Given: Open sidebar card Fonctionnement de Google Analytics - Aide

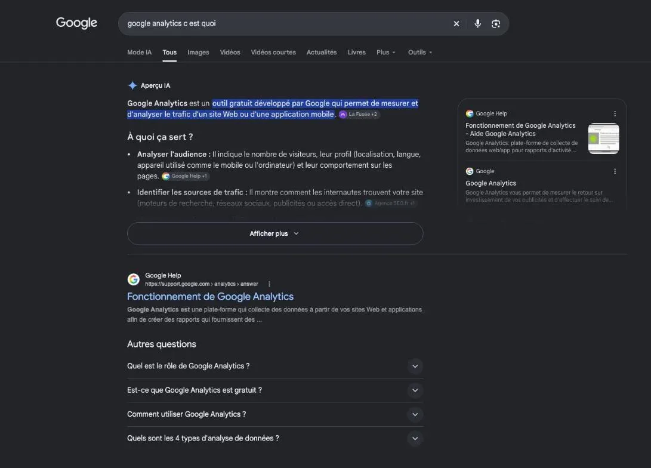Looking at the screenshot, I should tap(521, 130).
